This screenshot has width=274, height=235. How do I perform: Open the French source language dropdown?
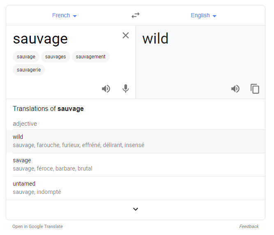pos(64,15)
